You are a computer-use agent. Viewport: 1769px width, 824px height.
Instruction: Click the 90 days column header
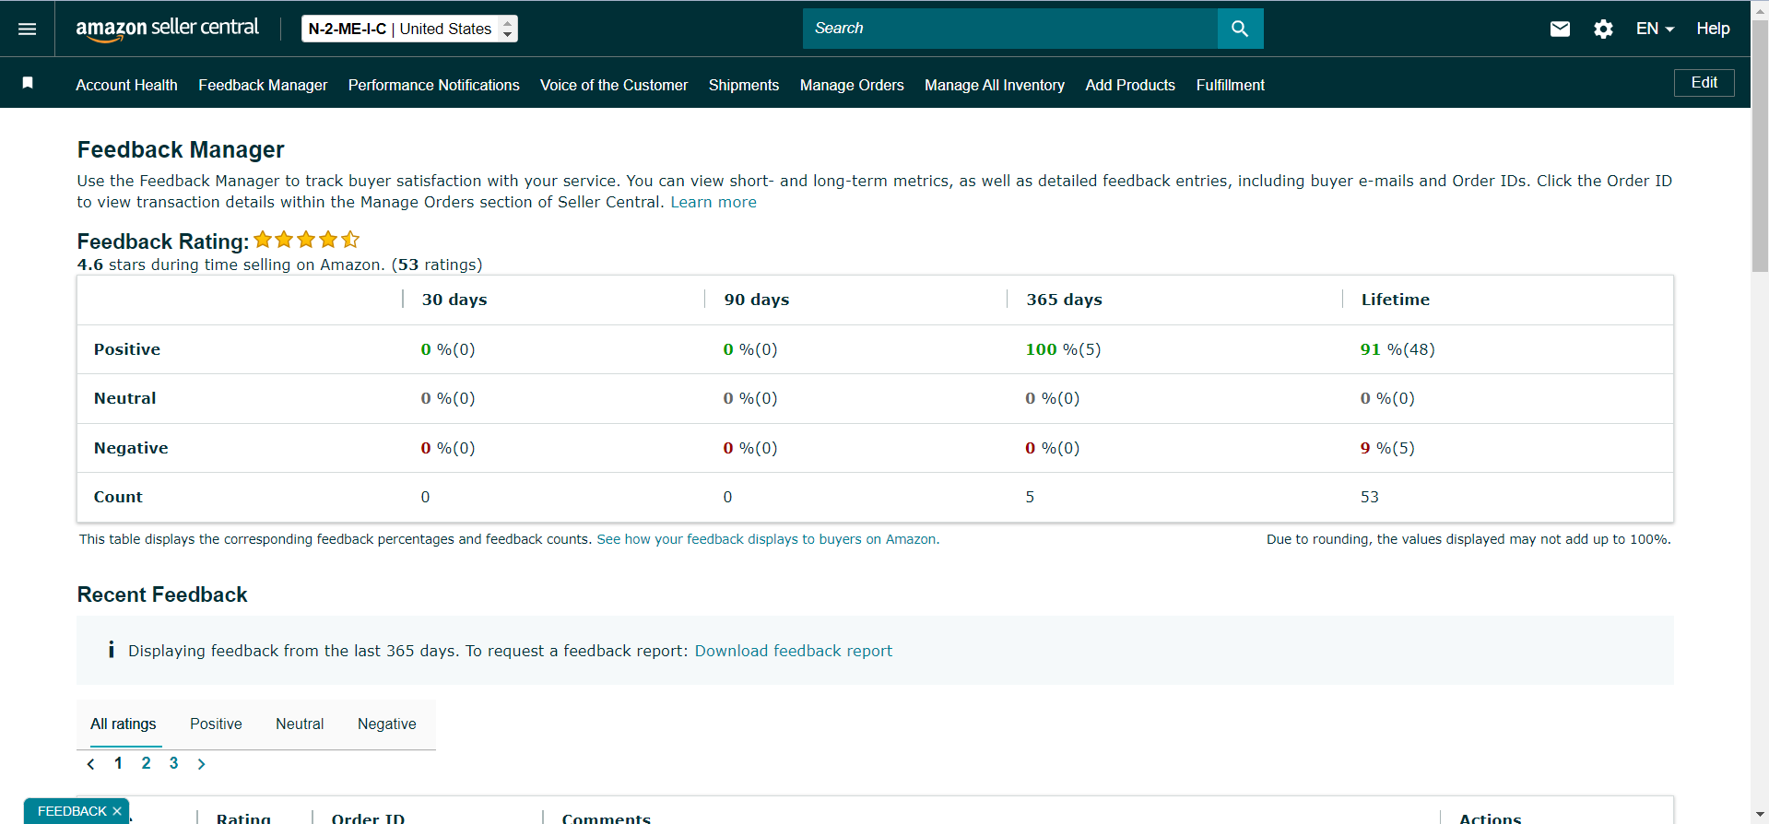[x=757, y=300]
